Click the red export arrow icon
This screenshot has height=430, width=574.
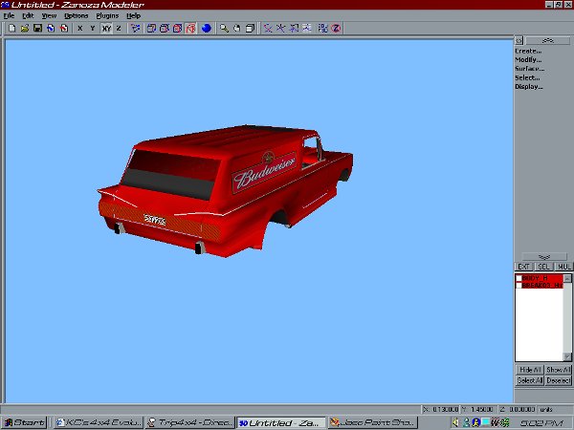click(x=64, y=28)
